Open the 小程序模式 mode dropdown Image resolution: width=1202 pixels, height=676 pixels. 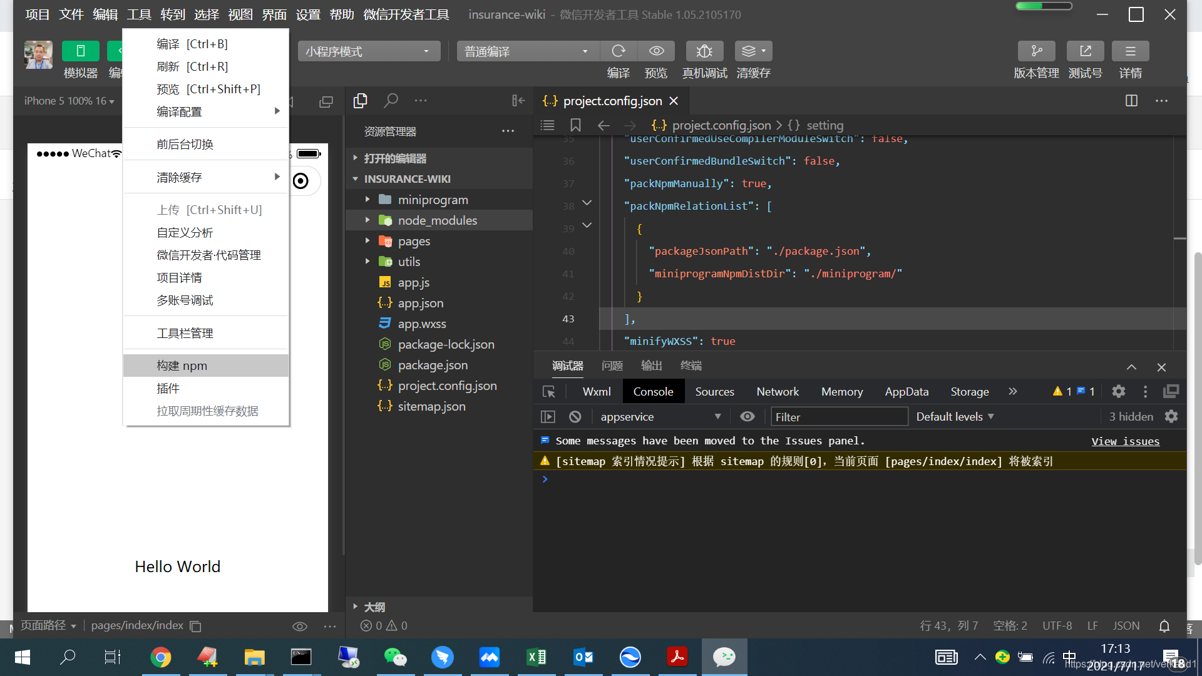[369, 51]
